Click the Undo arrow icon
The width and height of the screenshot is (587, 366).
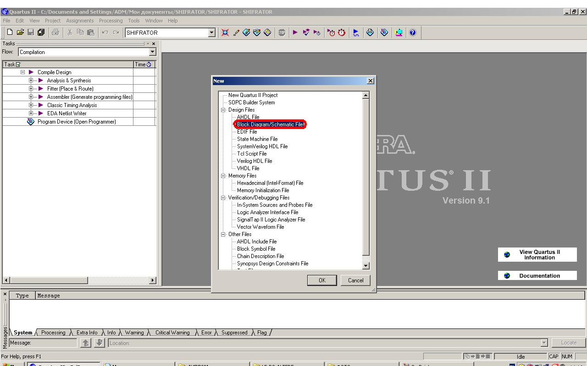(x=105, y=32)
